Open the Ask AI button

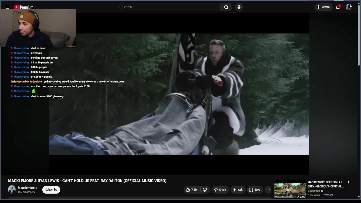pyautogui.click(x=237, y=190)
